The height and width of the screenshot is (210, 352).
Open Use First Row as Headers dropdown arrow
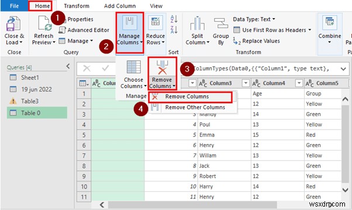coord(310,30)
